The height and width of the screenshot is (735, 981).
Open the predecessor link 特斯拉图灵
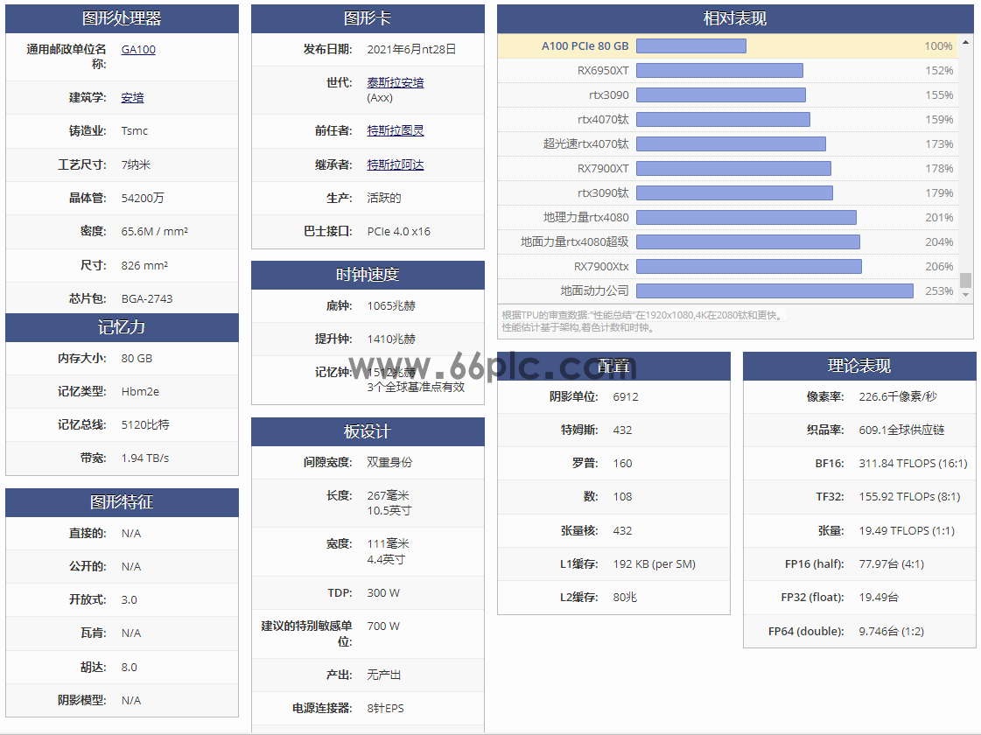[396, 130]
